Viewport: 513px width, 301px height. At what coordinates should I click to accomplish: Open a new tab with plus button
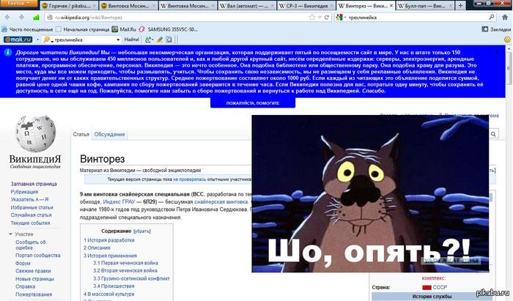[x=460, y=6]
